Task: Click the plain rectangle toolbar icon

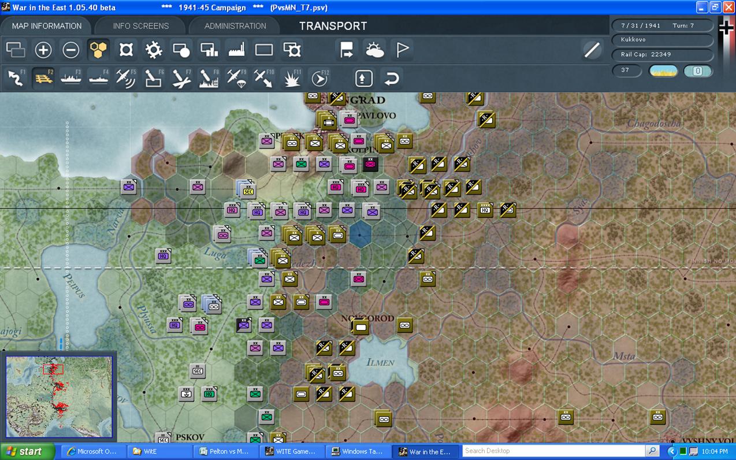Action: 264,50
